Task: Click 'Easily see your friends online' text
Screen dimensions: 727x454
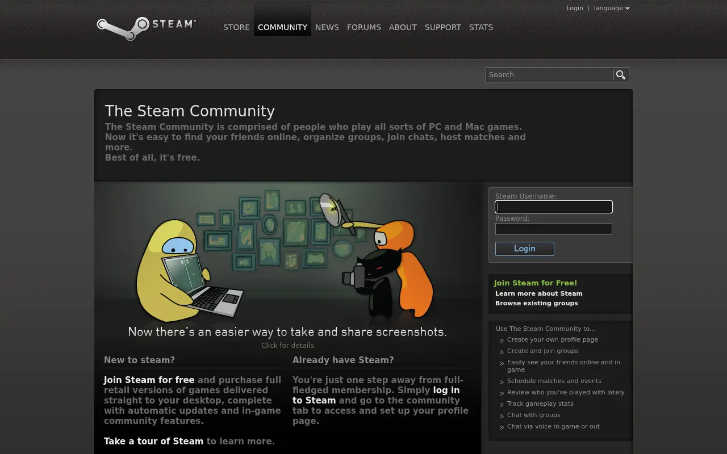Action: tap(565, 365)
